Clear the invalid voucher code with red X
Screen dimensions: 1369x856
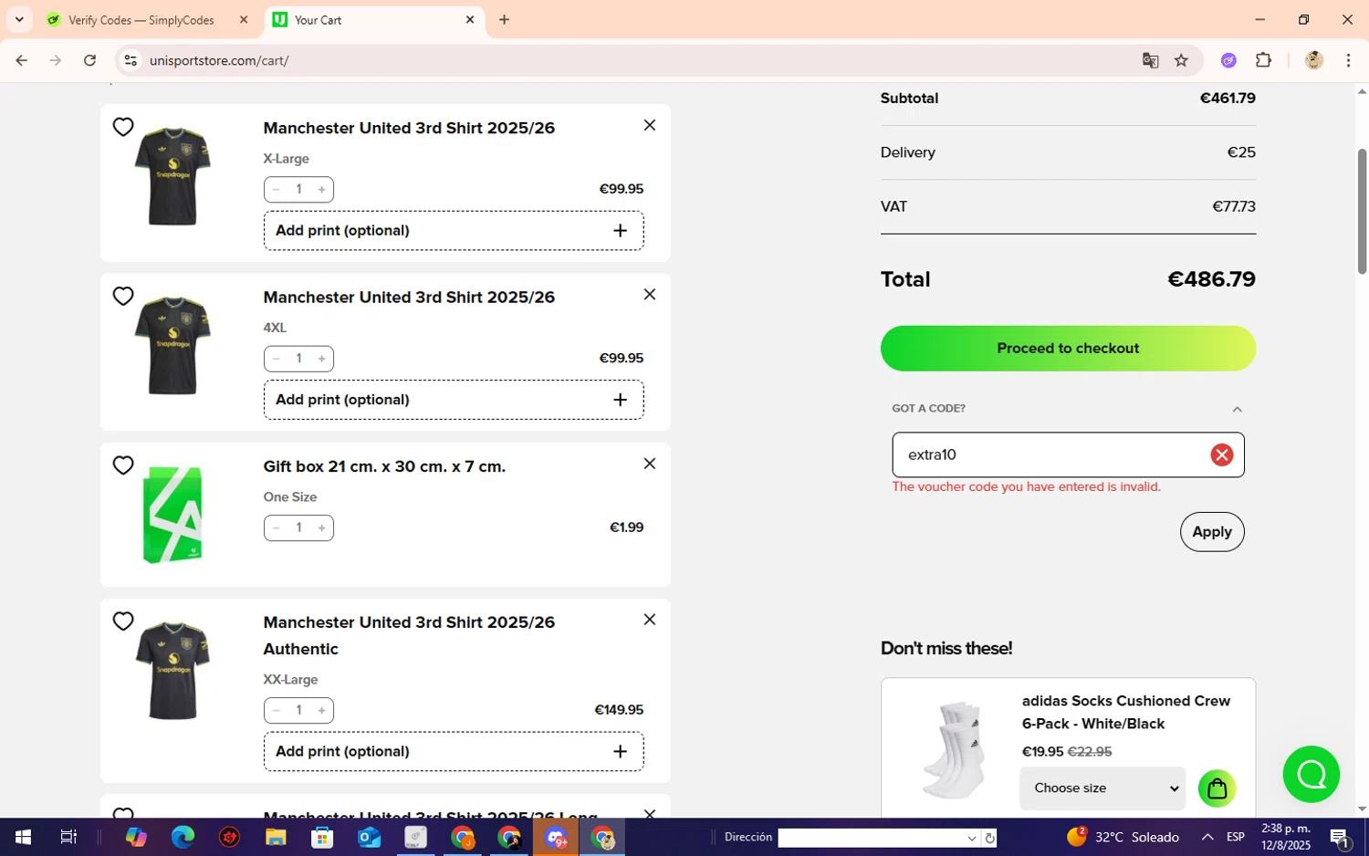pos(1221,455)
